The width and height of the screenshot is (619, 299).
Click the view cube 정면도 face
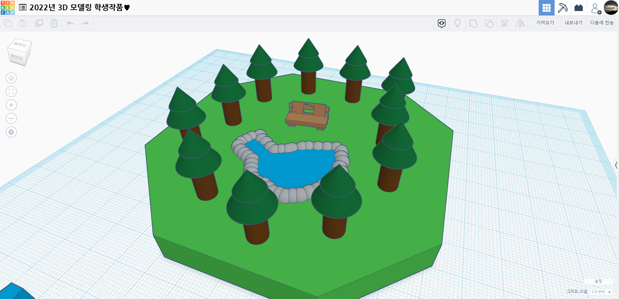(x=17, y=57)
